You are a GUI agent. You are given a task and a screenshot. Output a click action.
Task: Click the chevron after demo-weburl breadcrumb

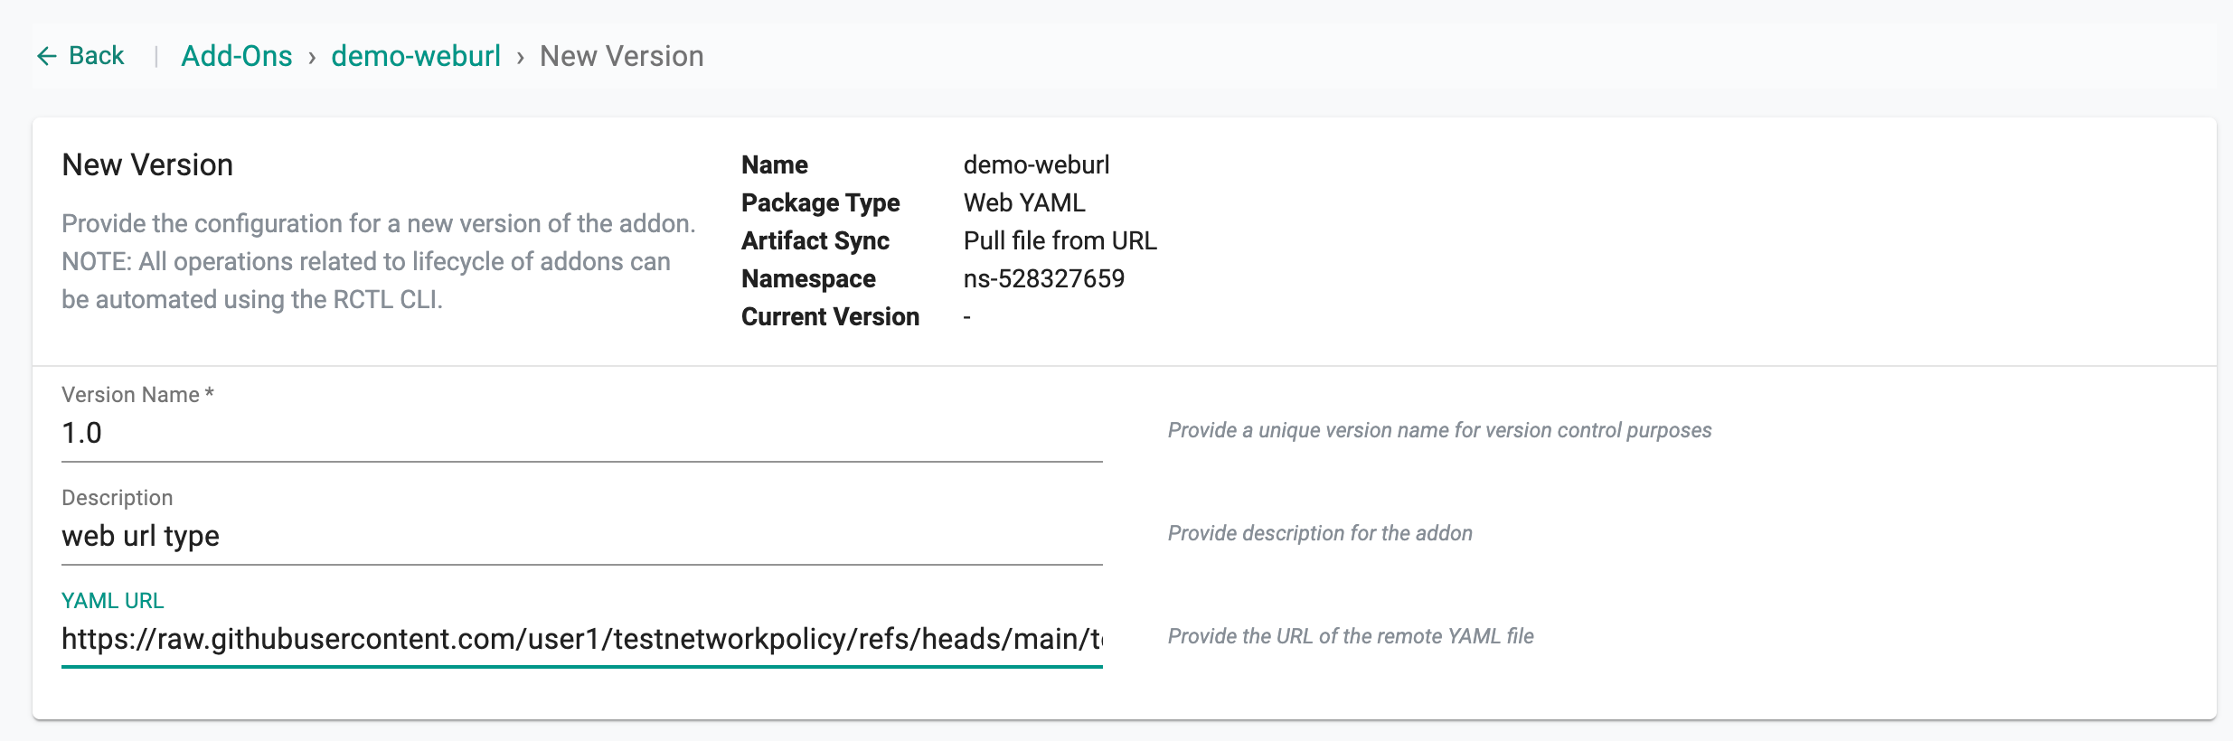pyautogui.click(x=520, y=58)
